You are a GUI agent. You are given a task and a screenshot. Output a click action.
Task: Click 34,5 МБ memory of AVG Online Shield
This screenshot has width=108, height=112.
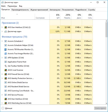pos(67,82)
